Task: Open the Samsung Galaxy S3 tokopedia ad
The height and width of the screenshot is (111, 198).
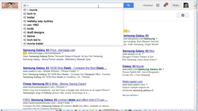Action: pos(135,35)
